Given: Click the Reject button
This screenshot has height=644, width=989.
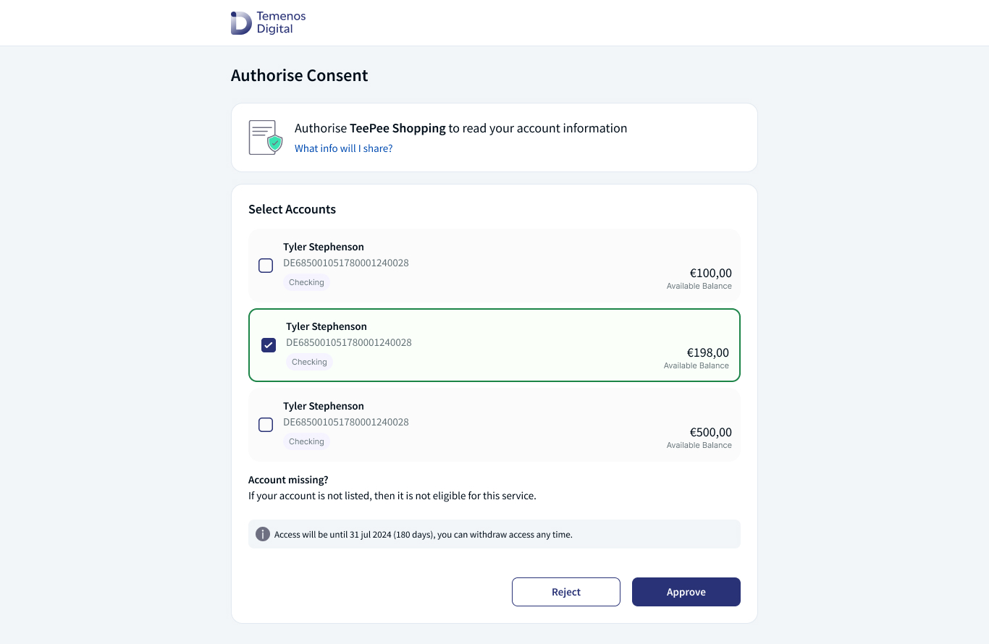Looking at the screenshot, I should [x=566, y=592].
